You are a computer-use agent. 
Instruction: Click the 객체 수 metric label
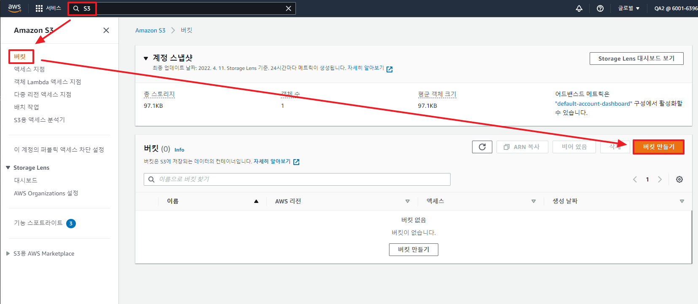click(291, 94)
